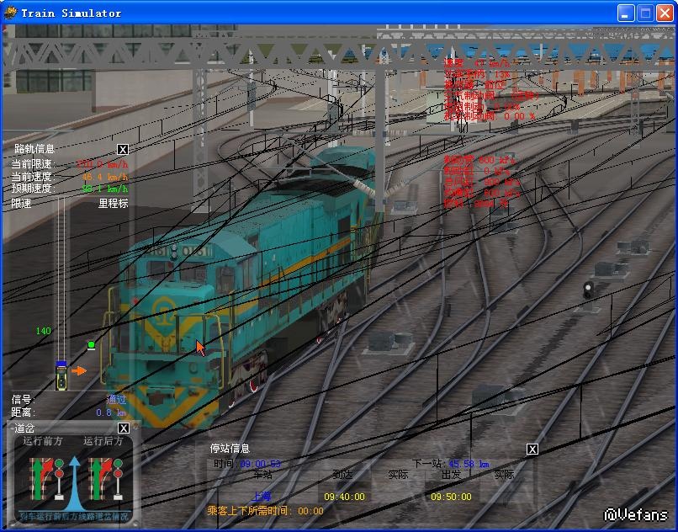Maximize the Train Simulator window

click(x=645, y=13)
